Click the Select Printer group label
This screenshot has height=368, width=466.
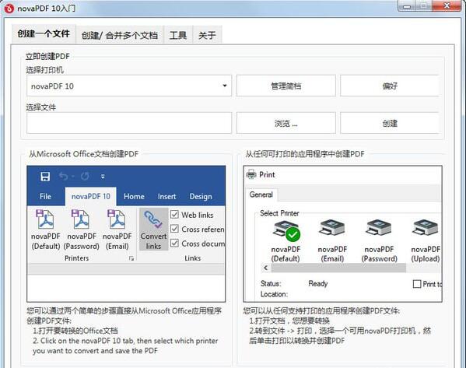pos(279,213)
